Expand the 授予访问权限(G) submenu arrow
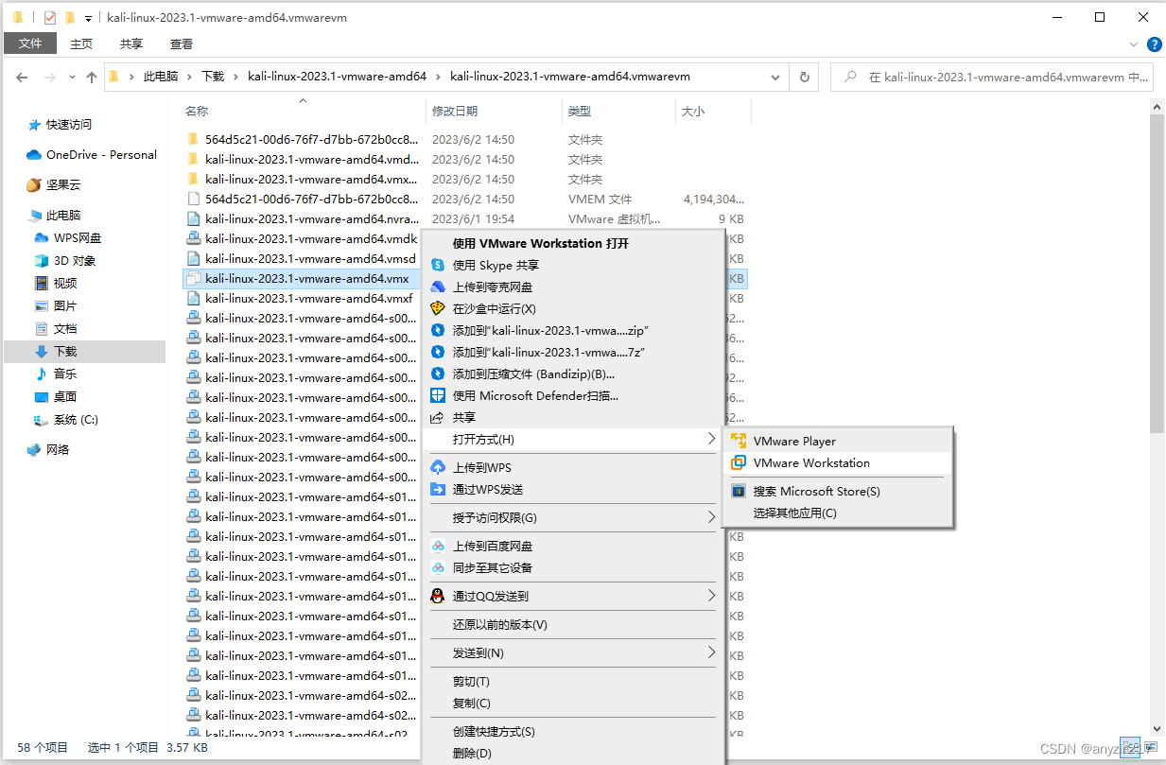This screenshot has width=1166, height=765. [711, 518]
